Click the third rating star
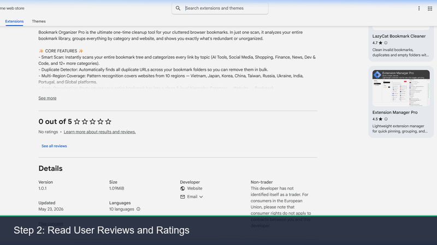Viewport: 437px width, 245px height. point(92,121)
